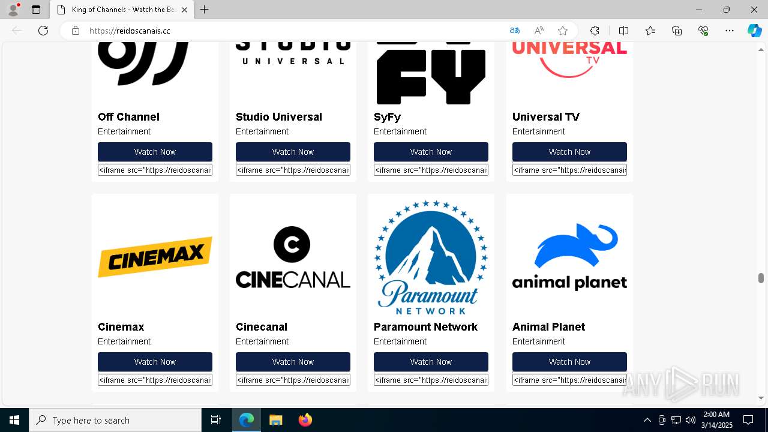Image resolution: width=768 pixels, height=432 pixels.
Task: Open Task View on taskbar
Action: (216, 420)
